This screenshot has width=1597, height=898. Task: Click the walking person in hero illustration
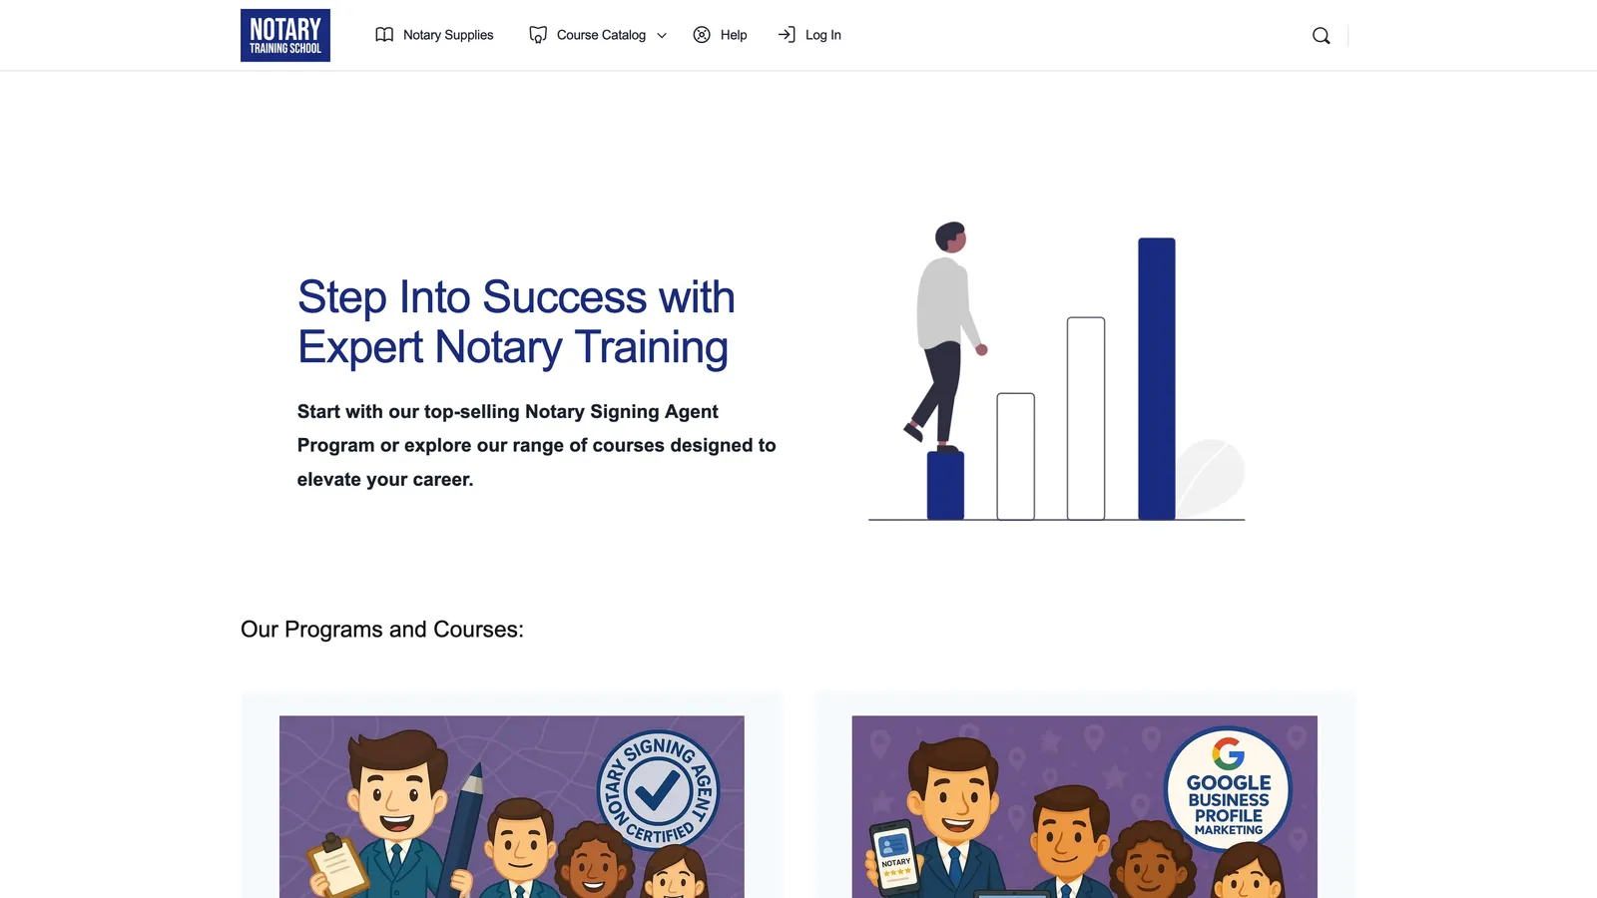pyautogui.click(x=943, y=329)
